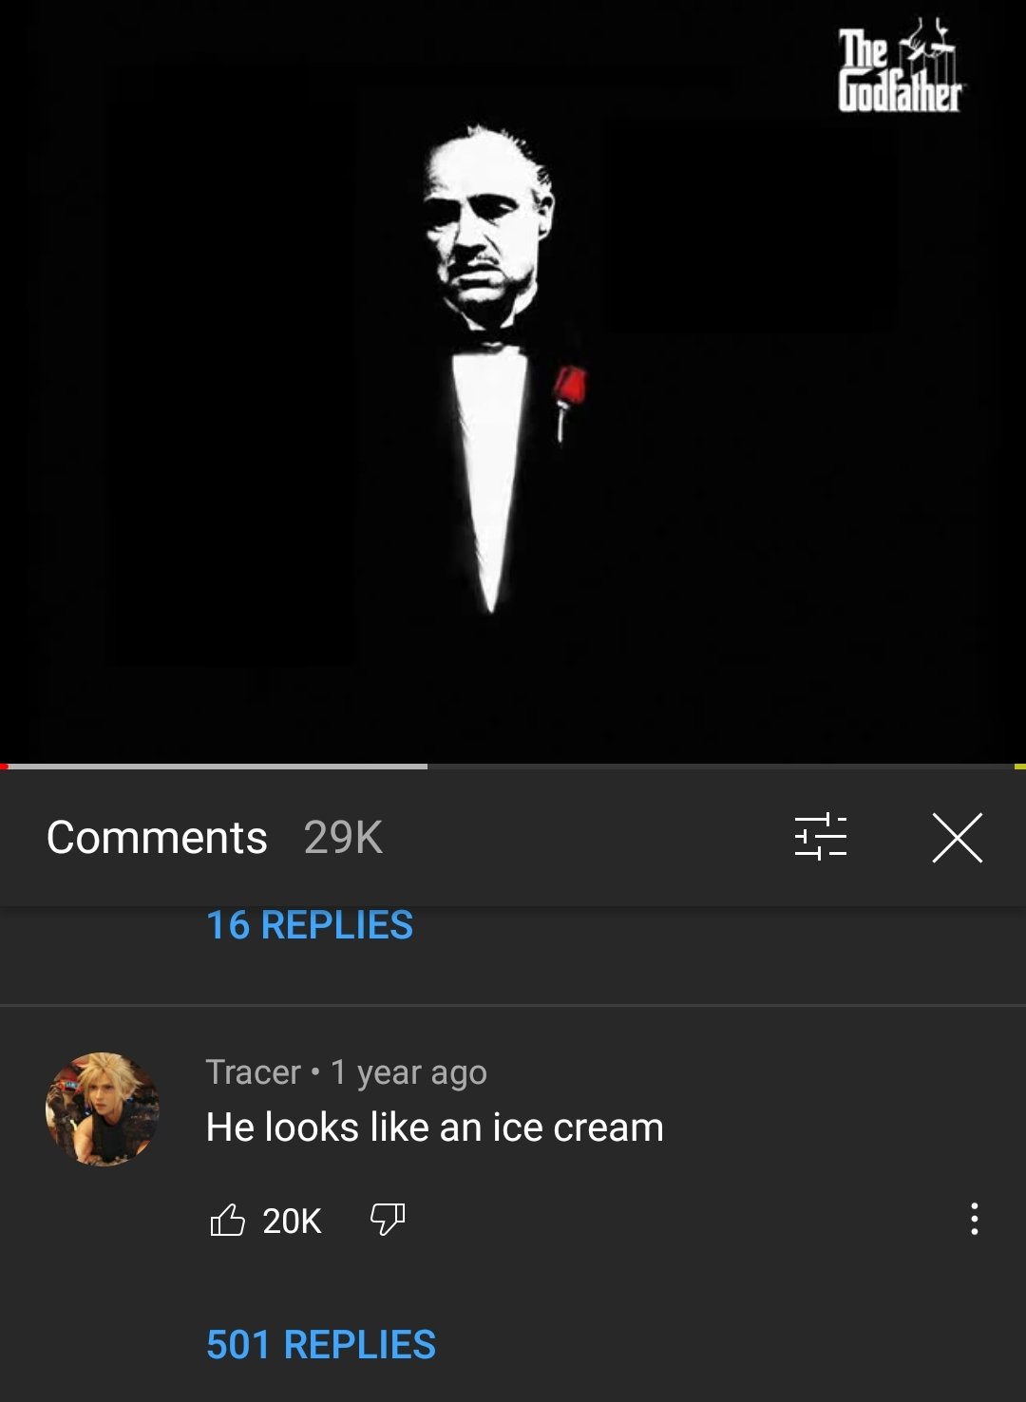Image resolution: width=1026 pixels, height=1402 pixels.
Task: Tap Tracer's profile avatar
Action: point(103,1108)
